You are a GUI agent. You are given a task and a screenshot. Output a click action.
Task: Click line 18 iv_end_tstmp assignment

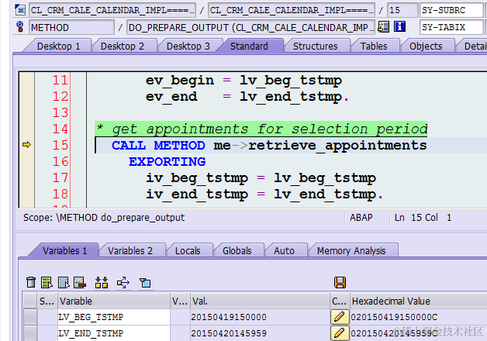pyautogui.click(x=264, y=195)
